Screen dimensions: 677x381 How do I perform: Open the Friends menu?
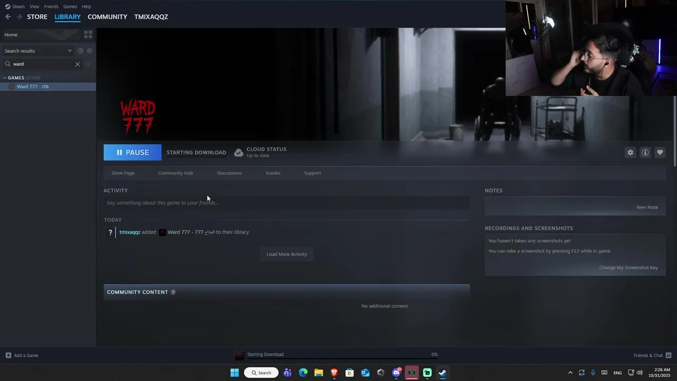click(51, 6)
